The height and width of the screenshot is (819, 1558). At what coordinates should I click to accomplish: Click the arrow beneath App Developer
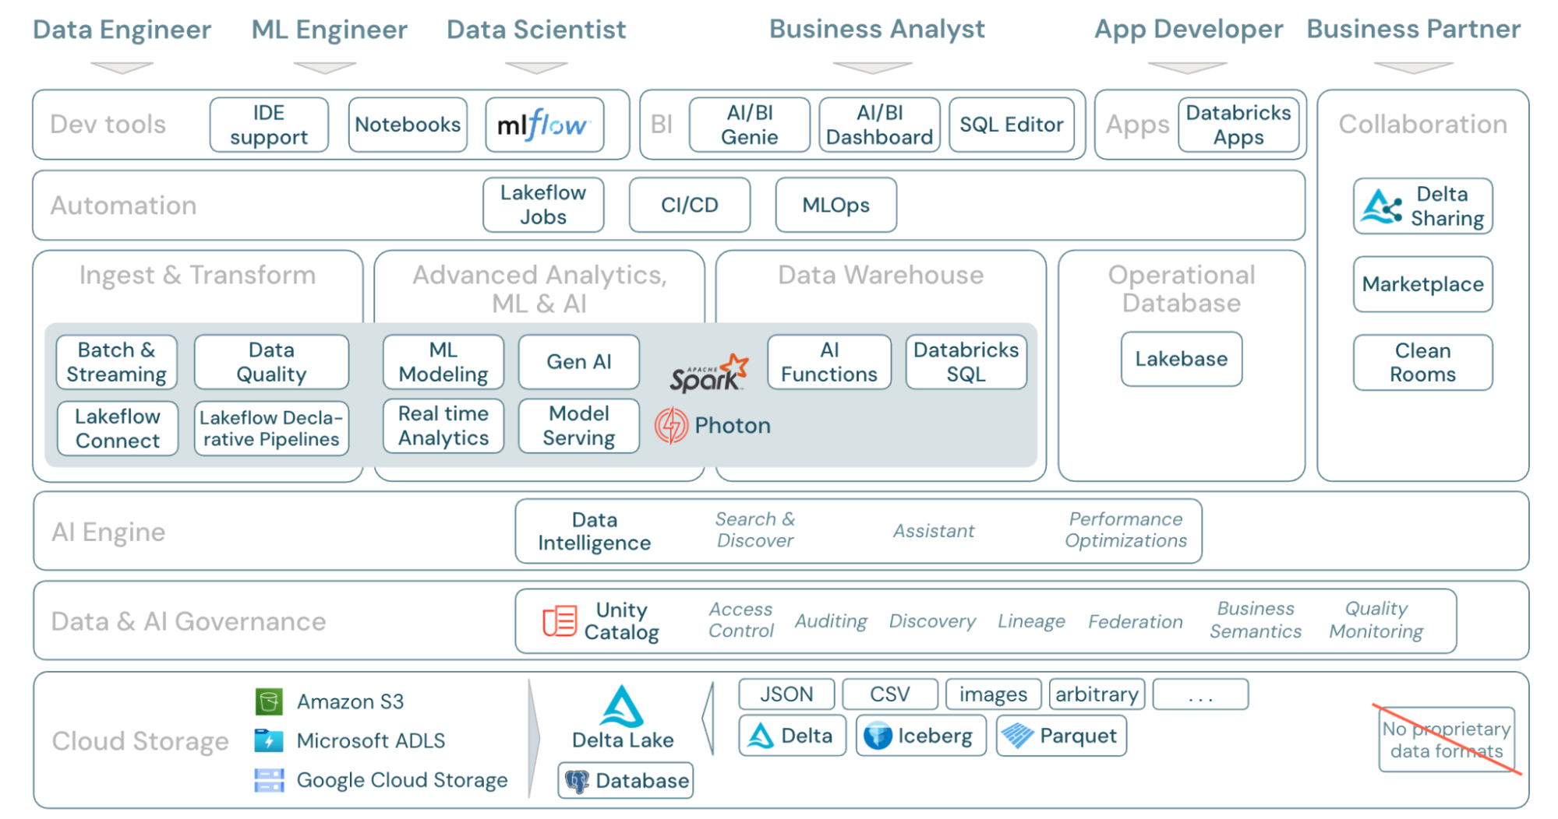point(1187,68)
